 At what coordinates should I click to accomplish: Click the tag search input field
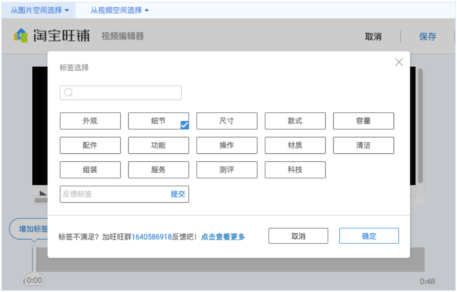pyautogui.click(x=121, y=93)
